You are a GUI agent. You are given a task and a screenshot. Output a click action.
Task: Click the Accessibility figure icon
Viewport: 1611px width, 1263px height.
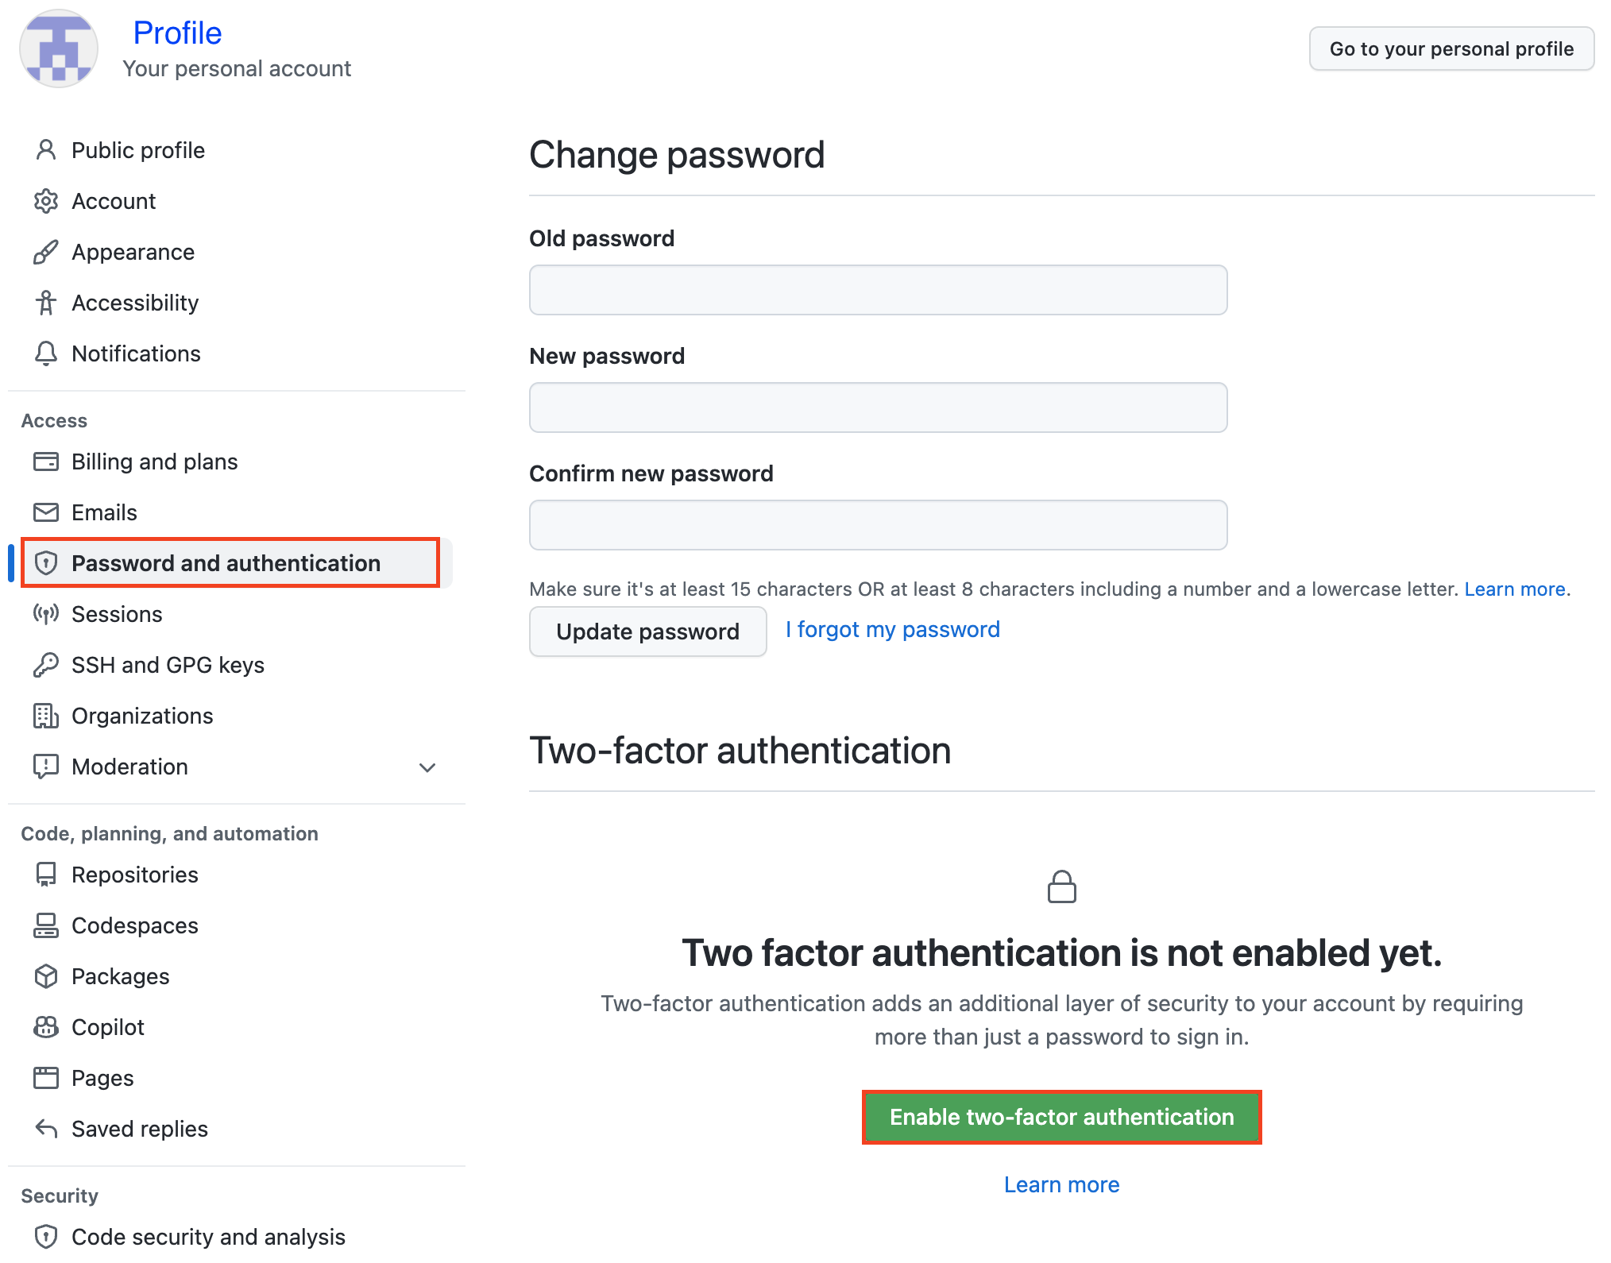point(46,303)
